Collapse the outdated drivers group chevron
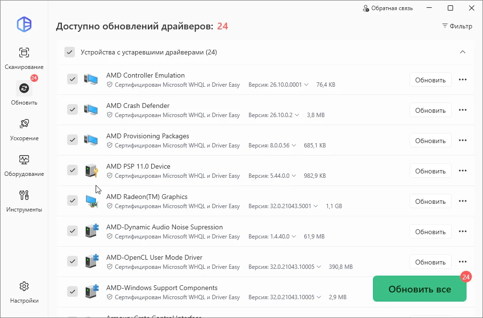This screenshot has height=318, width=483. click(463, 52)
